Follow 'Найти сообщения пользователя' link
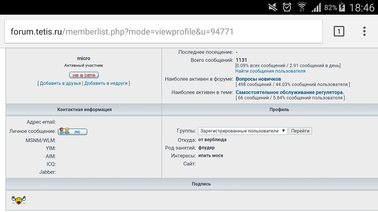The image size is (378, 212). (x=270, y=71)
